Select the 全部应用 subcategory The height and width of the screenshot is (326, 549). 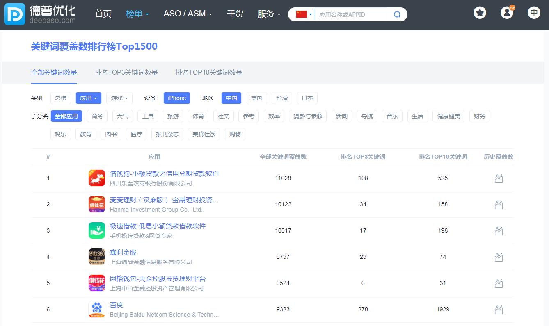[66, 116]
